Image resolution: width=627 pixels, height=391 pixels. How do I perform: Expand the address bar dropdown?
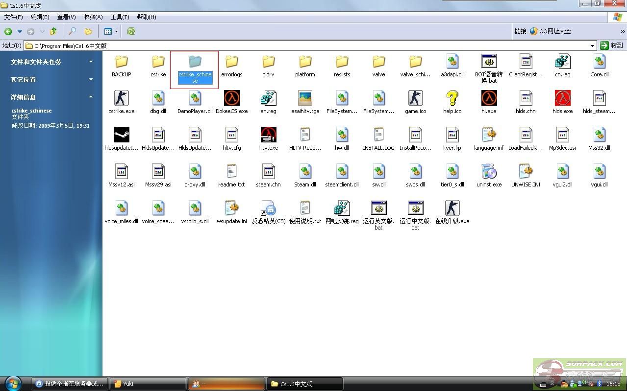click(592, 46)
